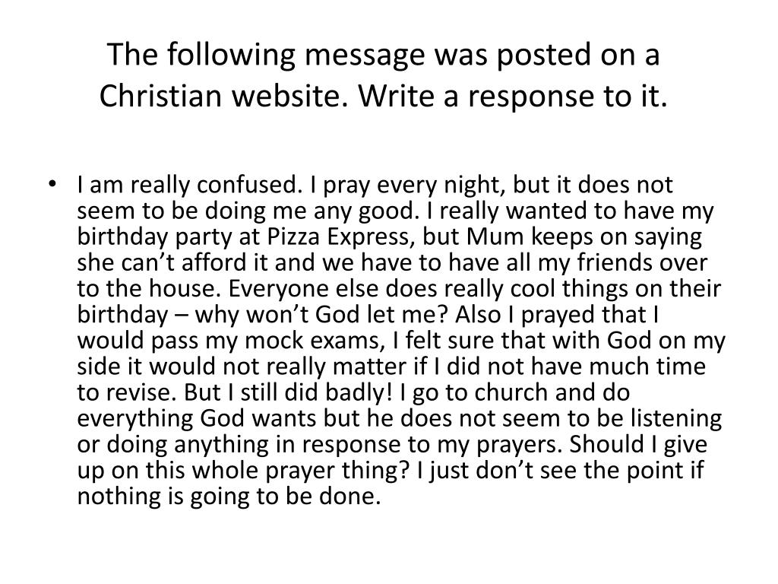Click the bullet point marker
The height and width of the screenshot is (584, 778).
coord(62,185)
